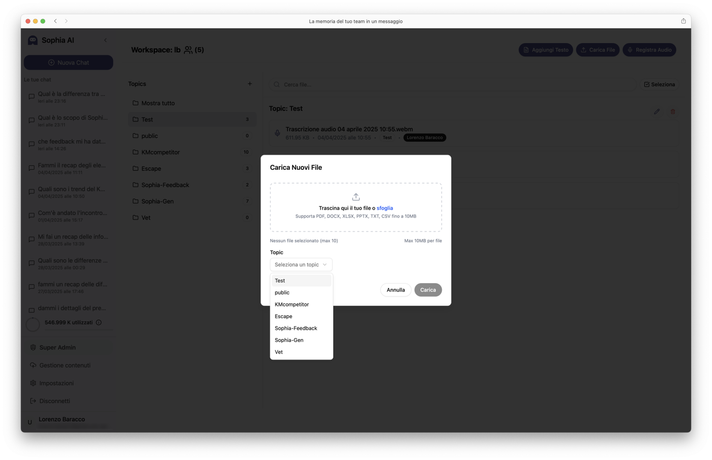The image size is (712, 460).
Task: Open chat 'Qual è lo scopo di Sophi...'
Action: click(69, 120)
